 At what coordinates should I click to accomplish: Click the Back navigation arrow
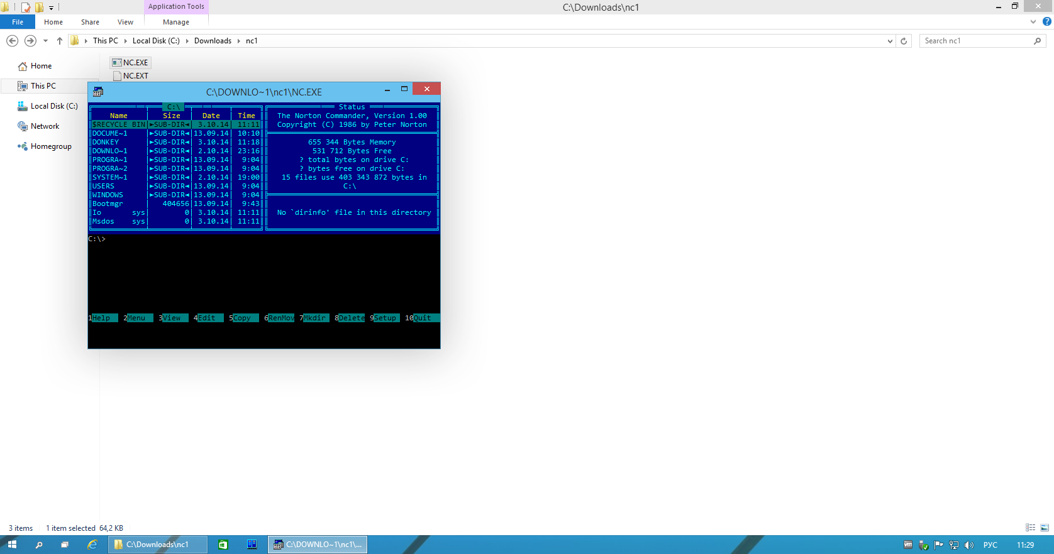(12, 41)
